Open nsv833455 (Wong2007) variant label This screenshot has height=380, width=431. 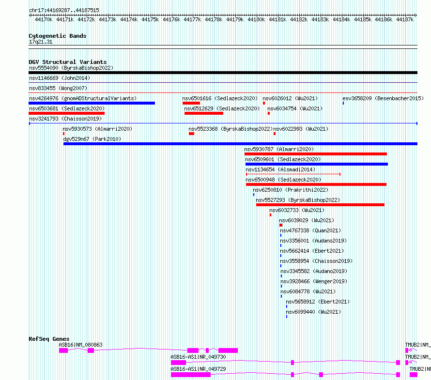(58, 88)
